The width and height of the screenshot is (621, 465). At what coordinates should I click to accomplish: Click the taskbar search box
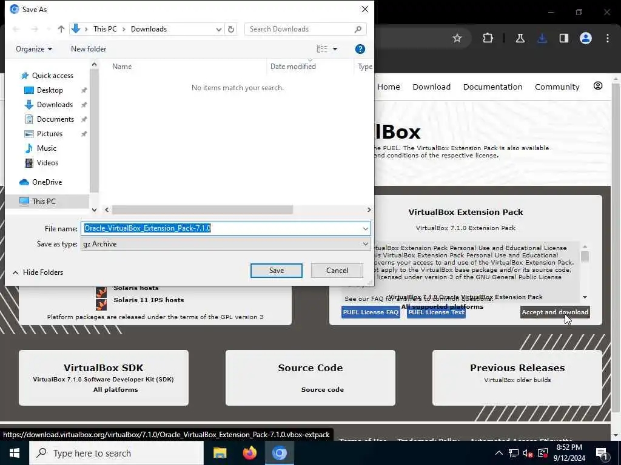[116, 453]
